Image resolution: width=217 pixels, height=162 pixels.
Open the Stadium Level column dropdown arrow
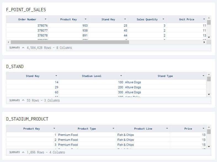click(121, 76)
